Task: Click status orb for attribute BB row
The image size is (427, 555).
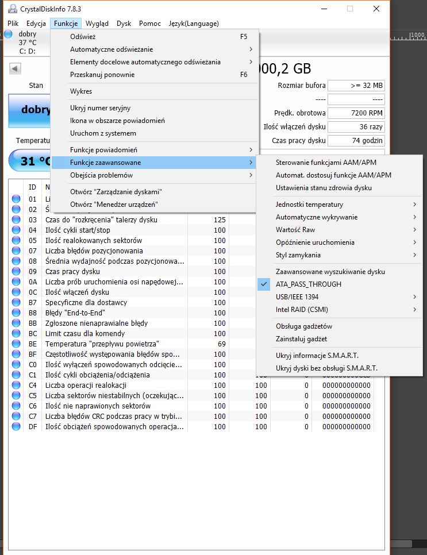Action: click(16, 323)
